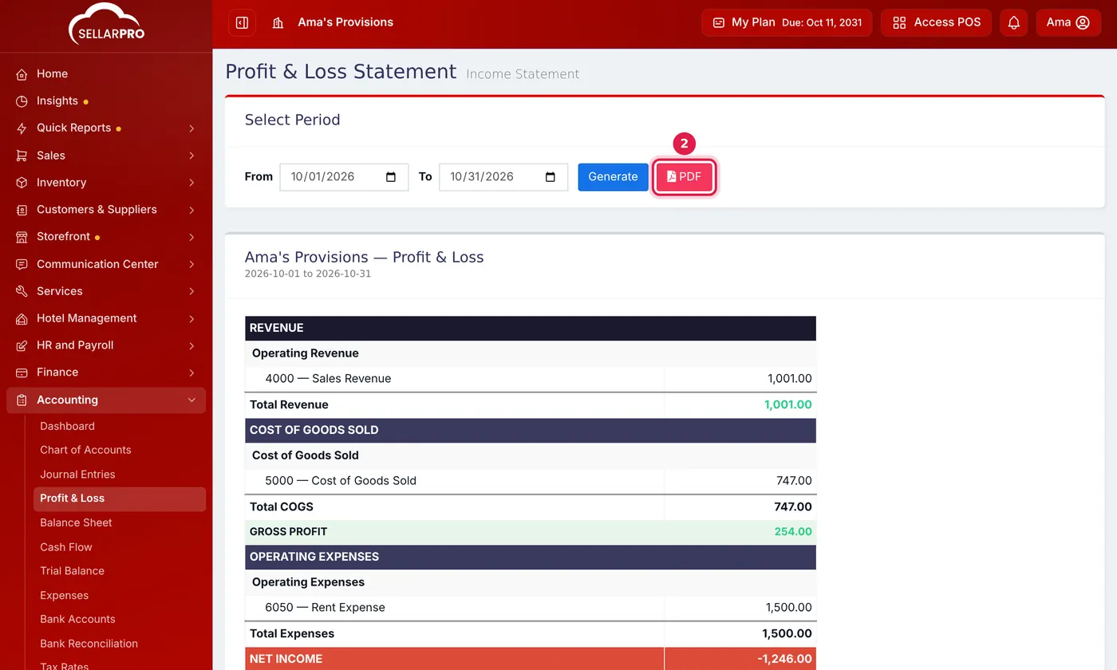Open the Ama user account menu
The image size is (1117, 670).
click(1068, 22)
